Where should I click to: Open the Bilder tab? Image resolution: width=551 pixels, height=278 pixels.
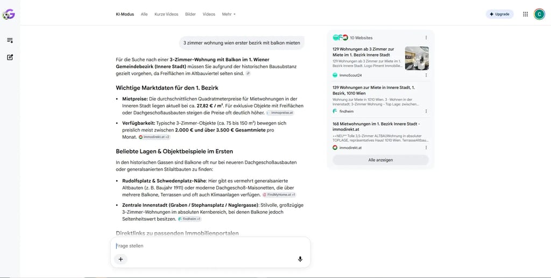[190, 14]
